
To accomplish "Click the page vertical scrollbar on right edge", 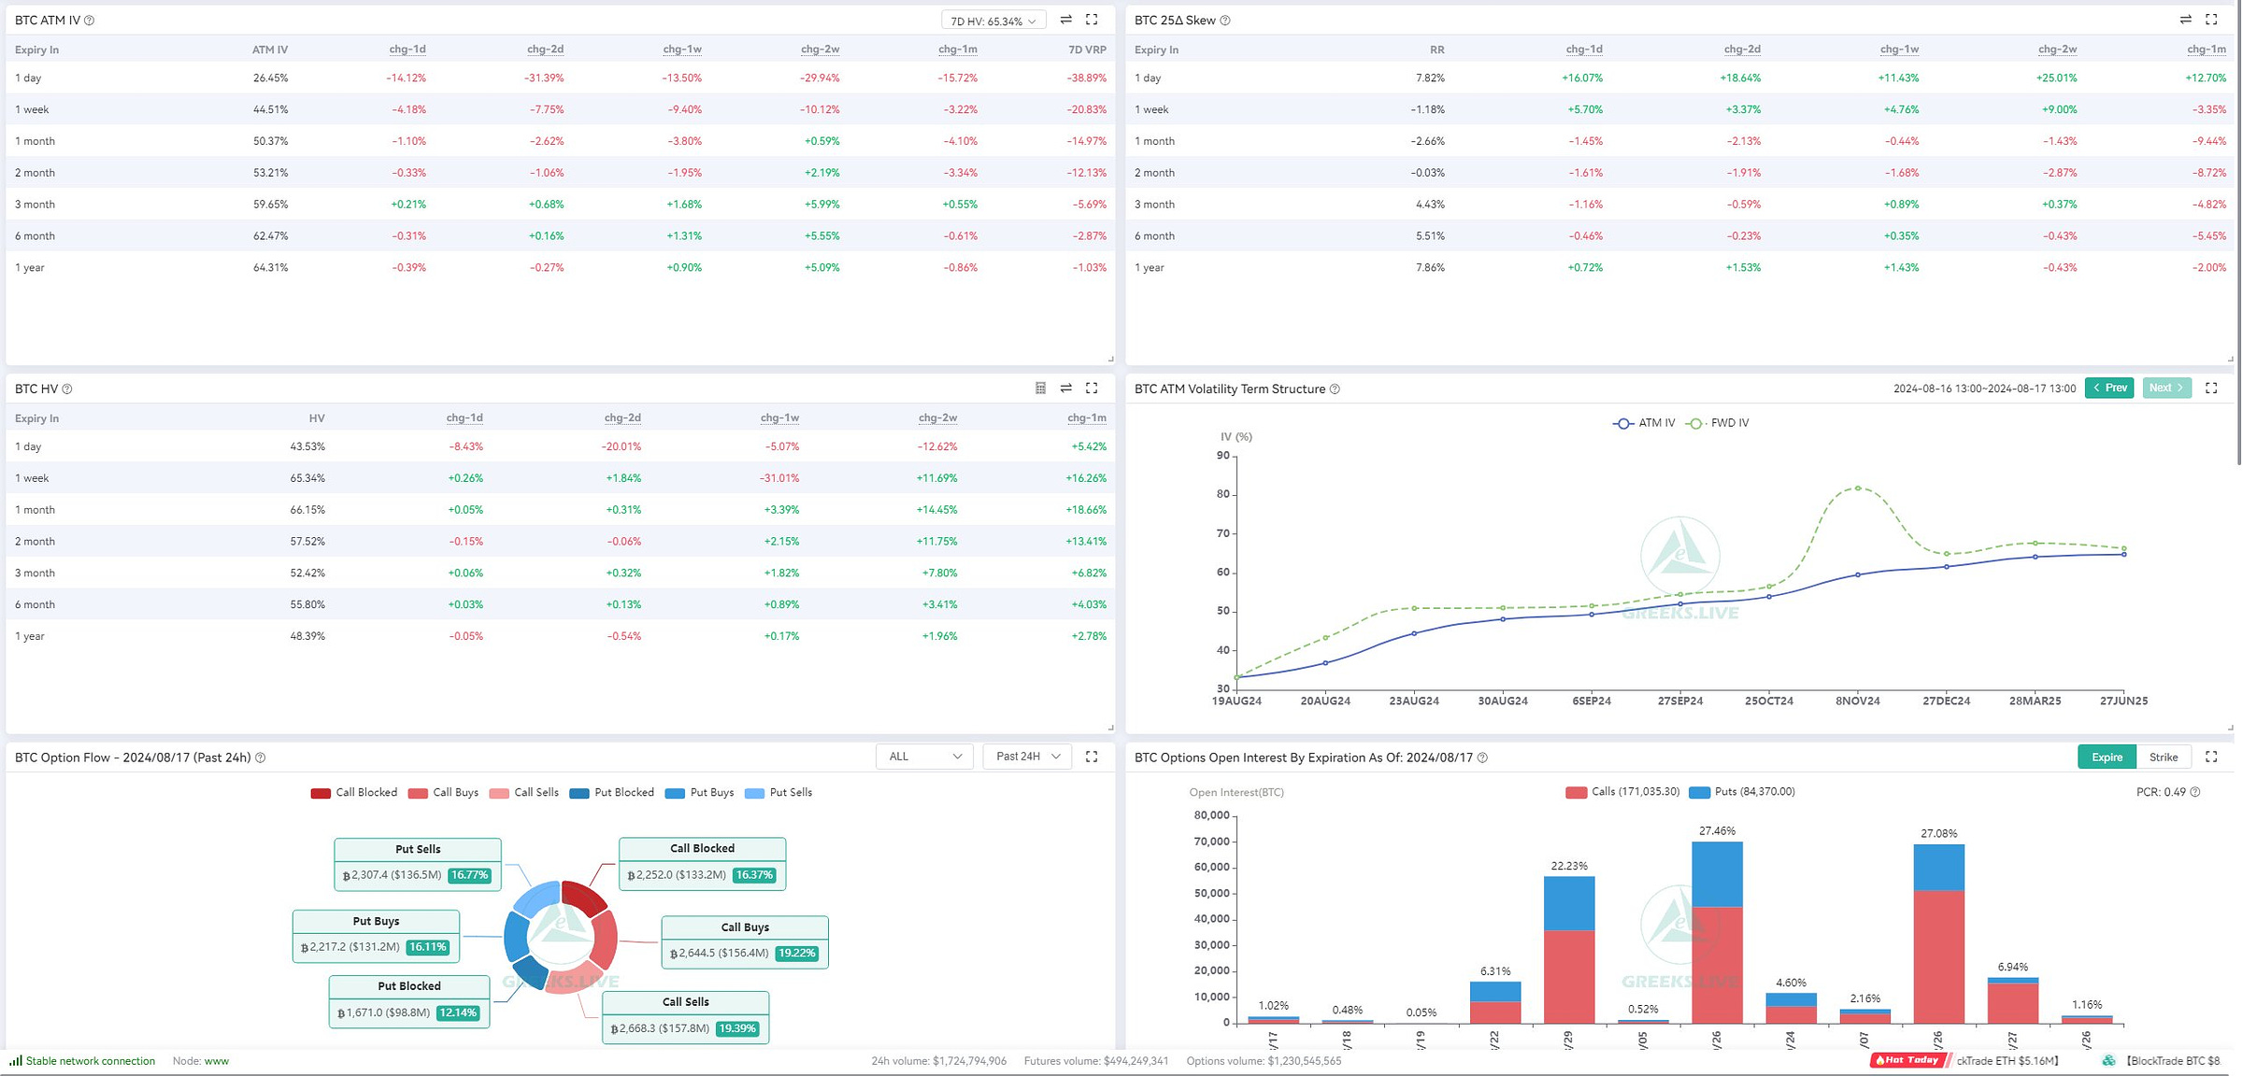I will pyautogui.click(x=2238, y=234).
